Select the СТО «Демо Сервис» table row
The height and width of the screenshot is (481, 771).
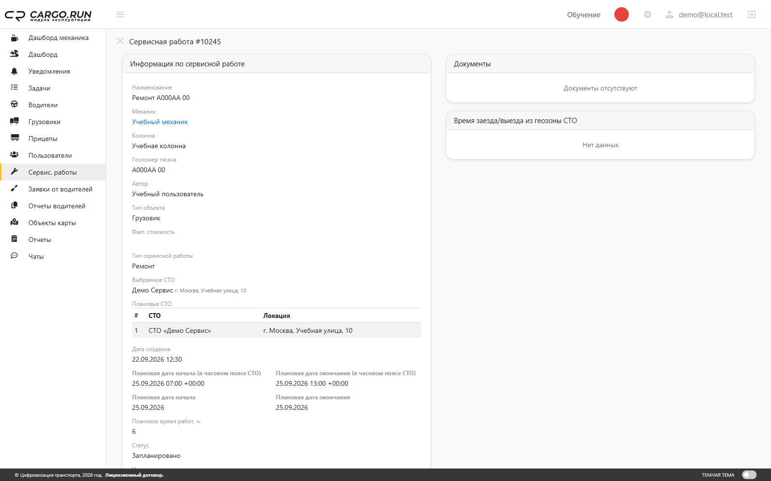click(x=277, y=330)
